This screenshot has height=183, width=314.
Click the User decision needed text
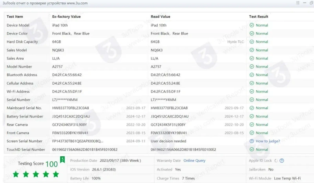pyautogui.click(x=168, y=141)
